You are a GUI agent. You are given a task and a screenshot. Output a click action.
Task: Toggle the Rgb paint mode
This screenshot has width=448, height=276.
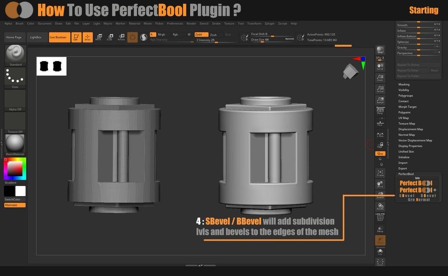coord(175,34)
